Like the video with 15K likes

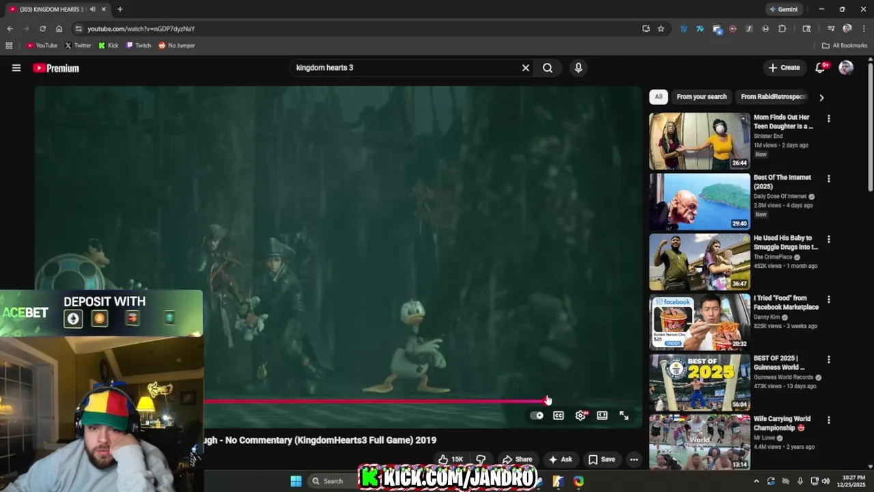coord(451,459)
